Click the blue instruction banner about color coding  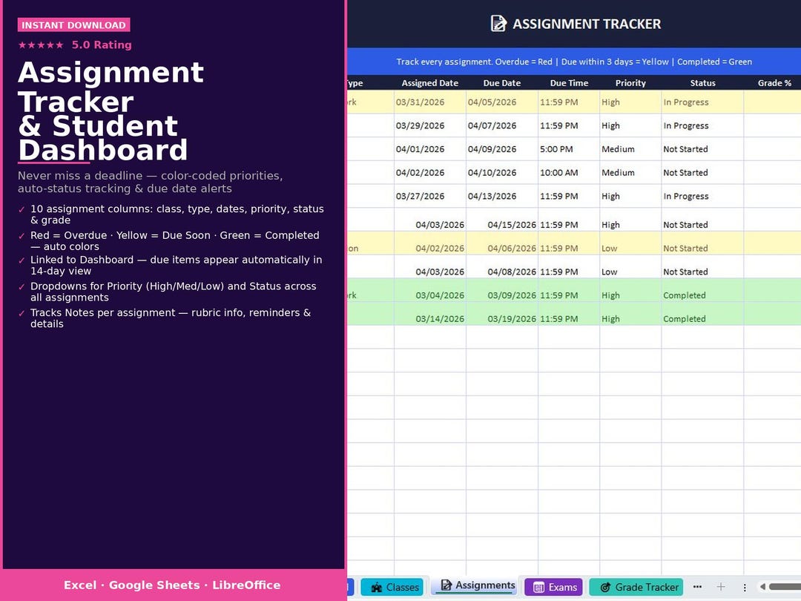pyautogui.click(x=573, y=62)
